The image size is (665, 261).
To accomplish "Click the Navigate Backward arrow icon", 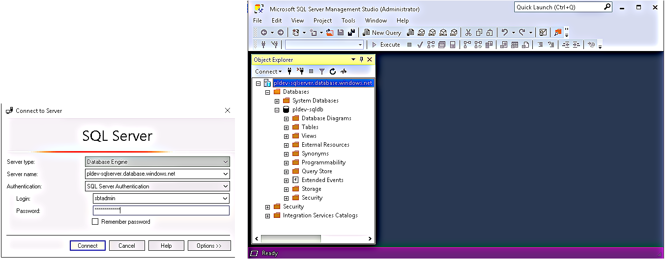I will click(x=264, y=32).
